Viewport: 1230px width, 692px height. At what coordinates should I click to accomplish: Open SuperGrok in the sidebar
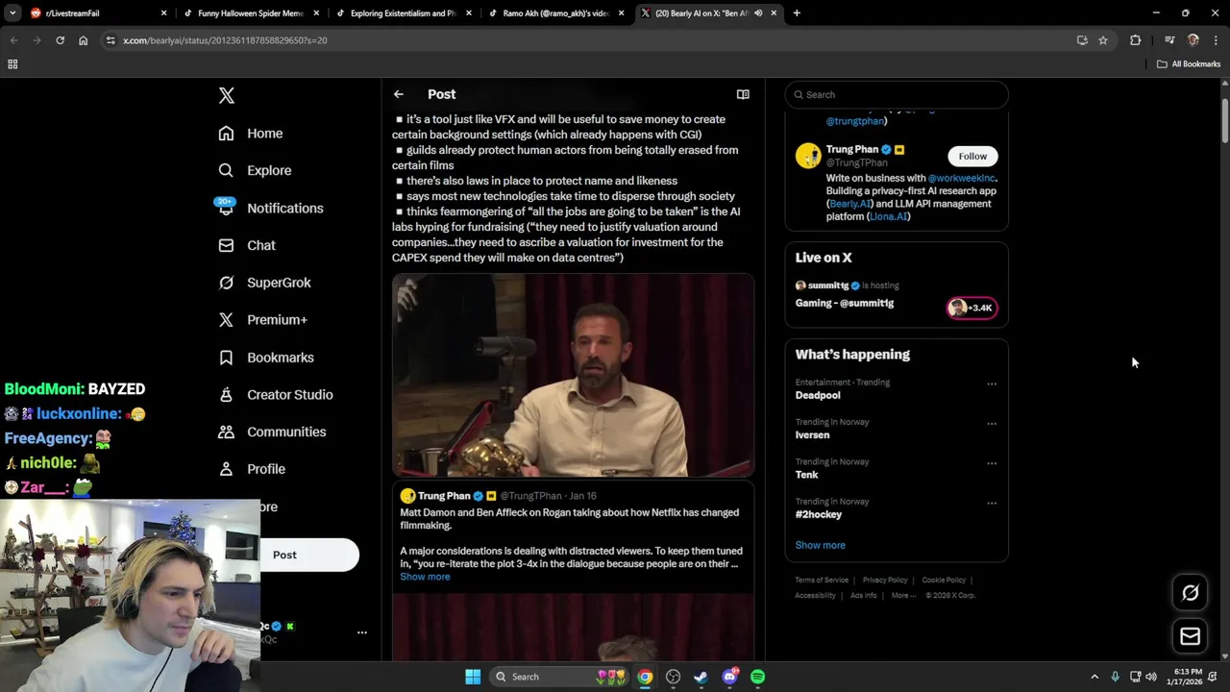coord(264,283)
